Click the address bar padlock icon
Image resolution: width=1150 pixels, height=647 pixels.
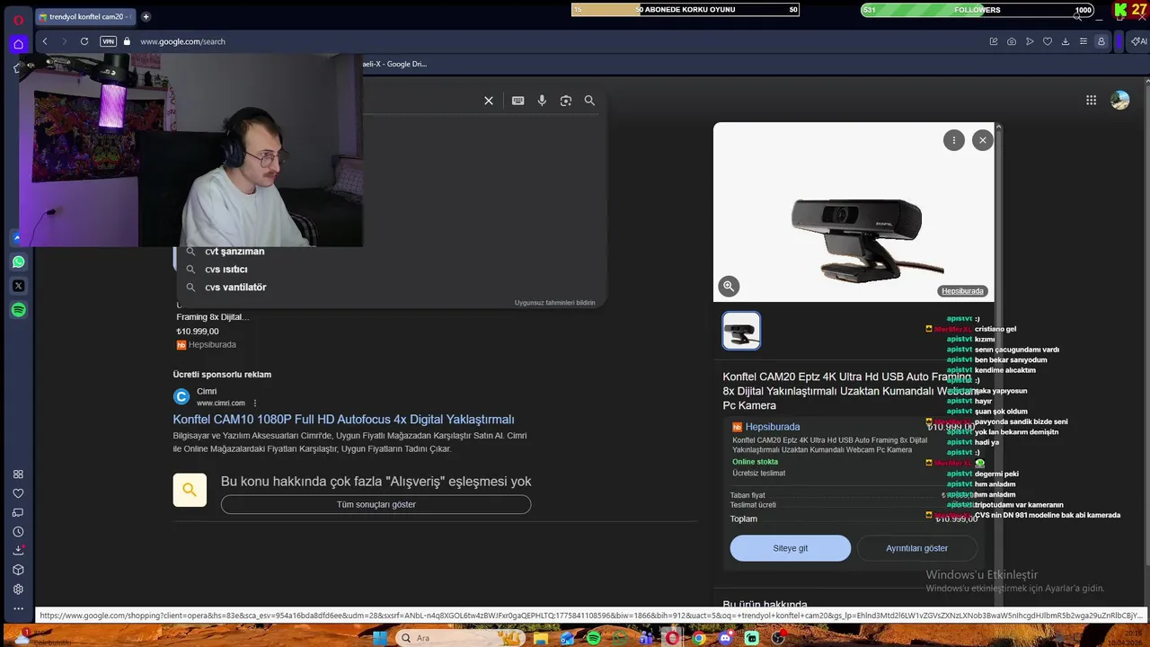pos(127,41)
